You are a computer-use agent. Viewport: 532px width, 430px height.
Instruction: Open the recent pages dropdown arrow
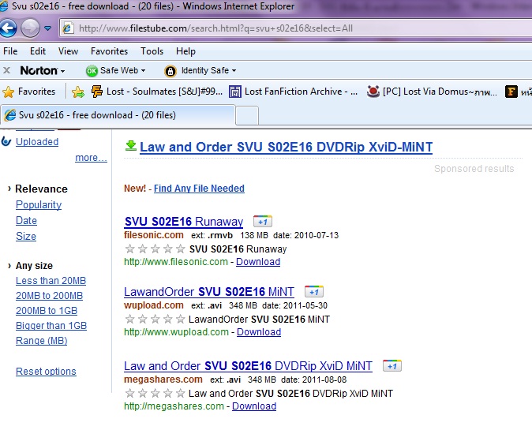point(48,28)
